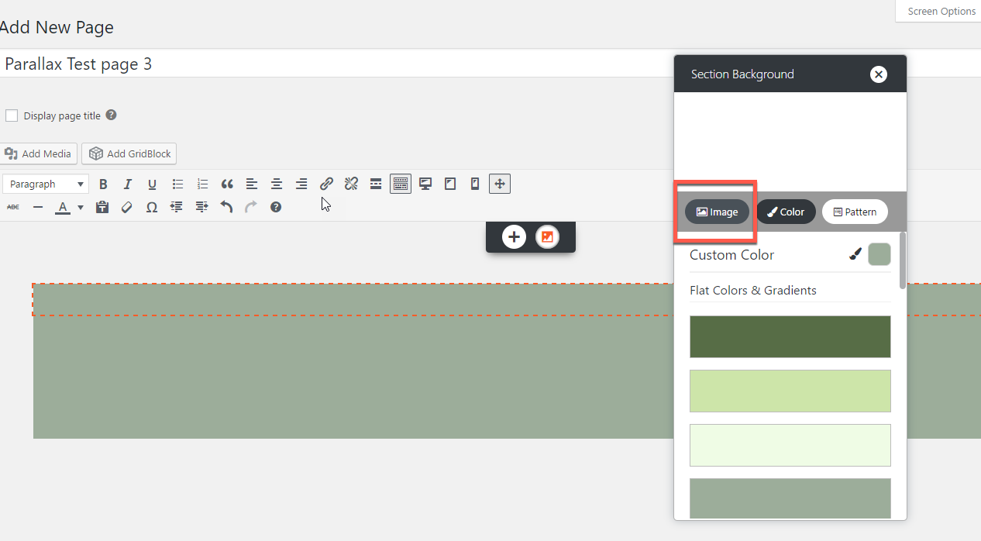The height and width of the screenshot is (541, 981).
Task: Click the 'Custom Color' label
Action: [x=731, y=255]
